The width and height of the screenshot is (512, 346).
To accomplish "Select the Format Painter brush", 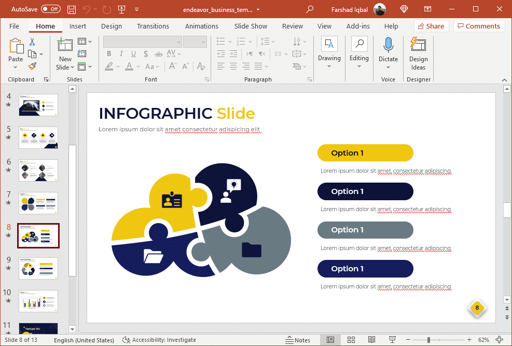I will coord(32,66).
